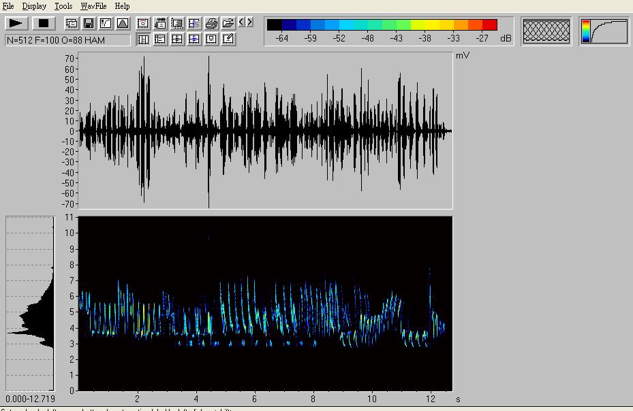Toggle the vertical-lines cursor mode button
633x411 pixels.
coord(143,39)
